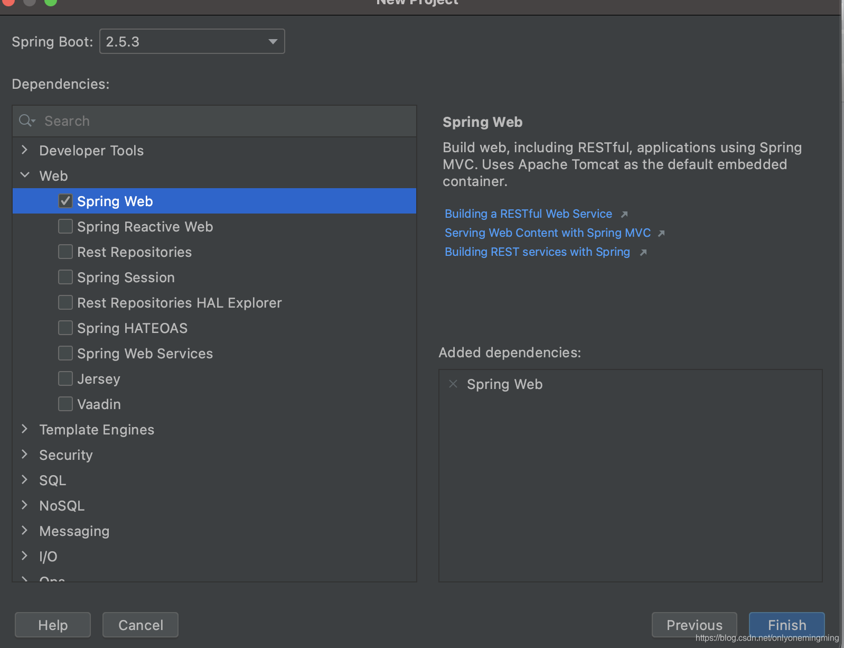Check Rest Repositories HAL Explorer

[65, 302]
